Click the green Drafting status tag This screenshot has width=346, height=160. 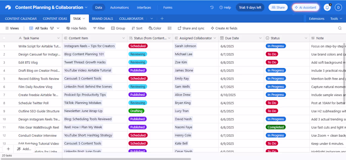[x=137, y=111]
